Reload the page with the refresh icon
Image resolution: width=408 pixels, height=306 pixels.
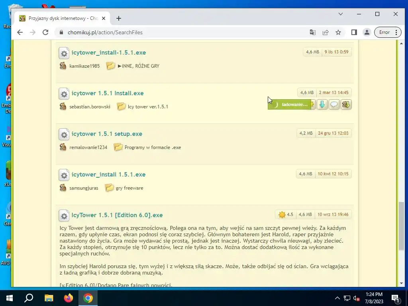pyautogui.click(x=45, y=32)
